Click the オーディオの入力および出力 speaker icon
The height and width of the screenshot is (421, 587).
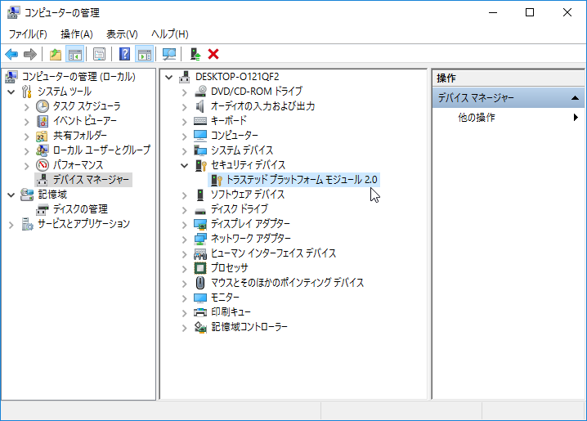[x=200, y=106]
